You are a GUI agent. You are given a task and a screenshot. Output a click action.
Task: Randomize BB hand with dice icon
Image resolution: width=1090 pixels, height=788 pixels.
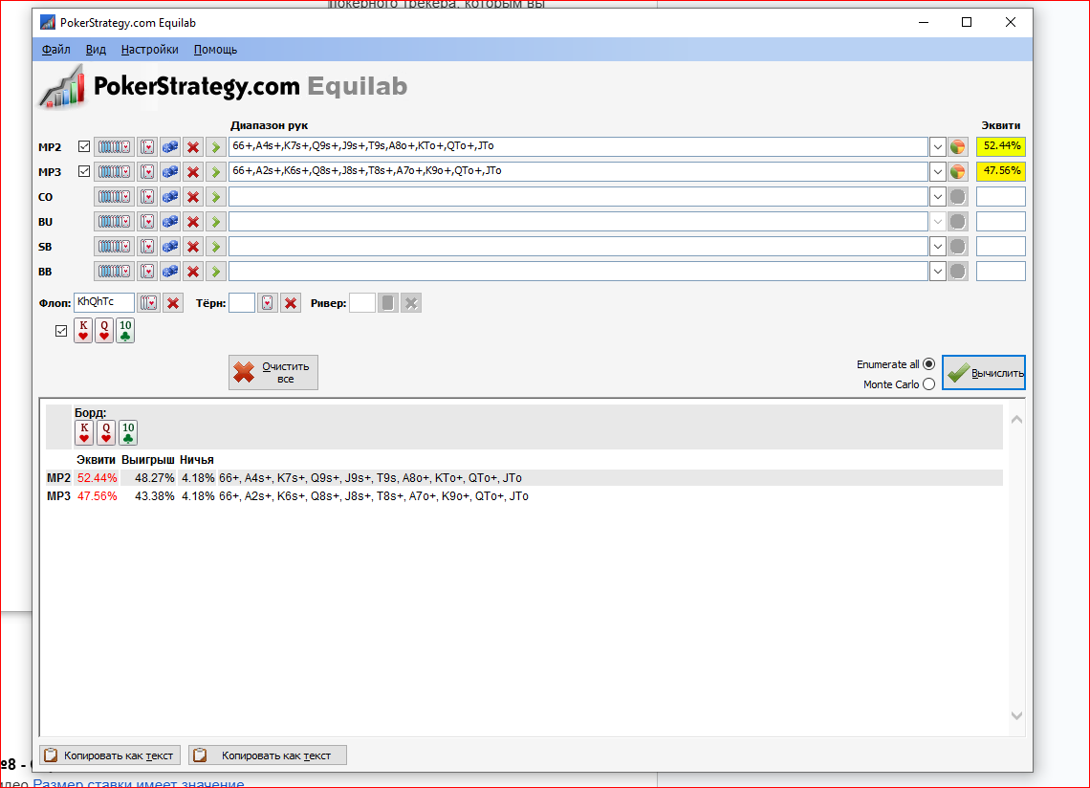(170, 272)
